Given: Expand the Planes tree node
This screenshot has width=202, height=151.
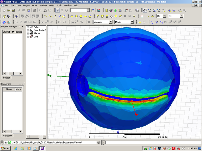Looking at the screenshot, I should 28,33.
